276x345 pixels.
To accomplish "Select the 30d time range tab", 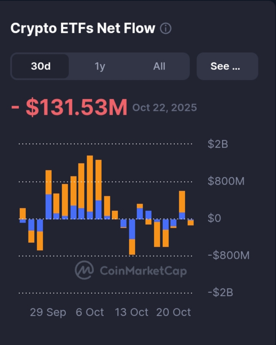I will (40, 66).
